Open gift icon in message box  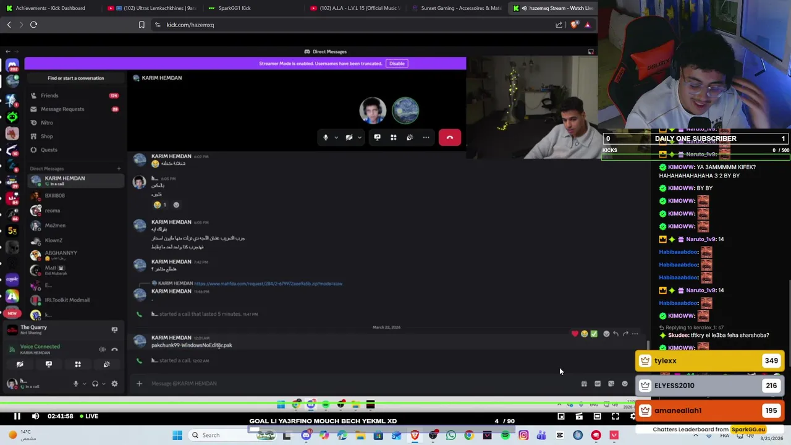tap(584, 384)
